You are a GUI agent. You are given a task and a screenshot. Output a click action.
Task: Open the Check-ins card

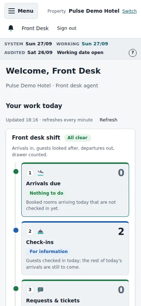click(75, 248)
